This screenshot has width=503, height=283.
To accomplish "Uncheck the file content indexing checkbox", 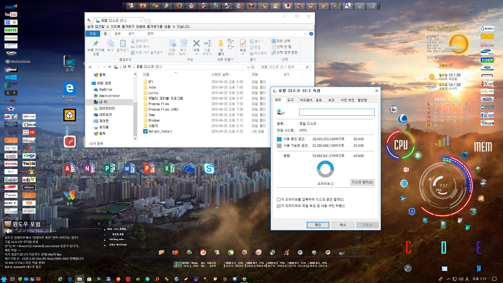I will (279, 206).
